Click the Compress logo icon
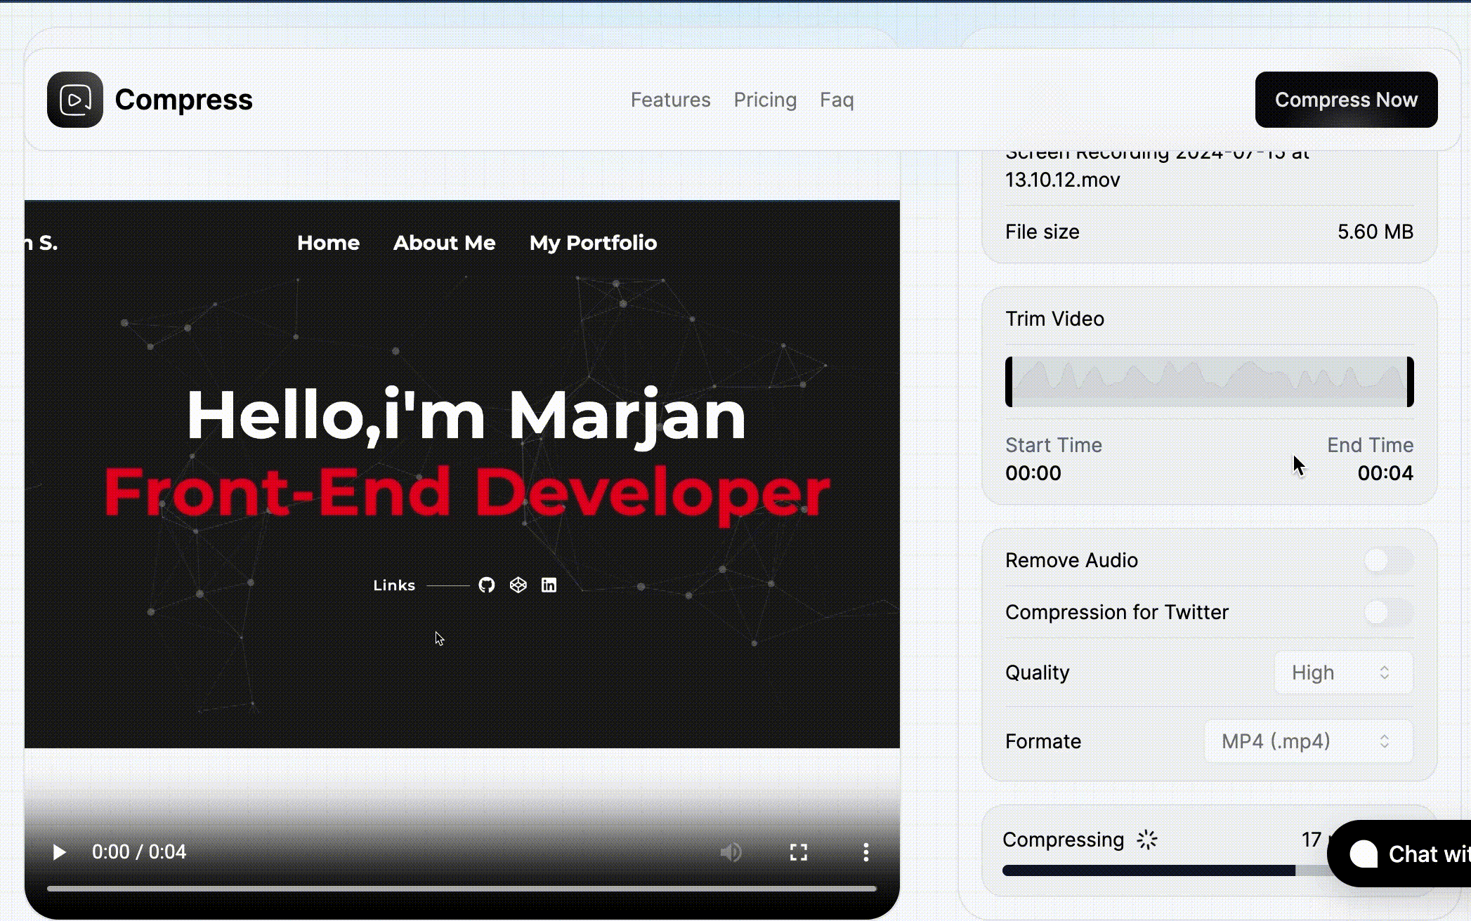This screenshot has height=921, width=1471. tap(75, 100)
